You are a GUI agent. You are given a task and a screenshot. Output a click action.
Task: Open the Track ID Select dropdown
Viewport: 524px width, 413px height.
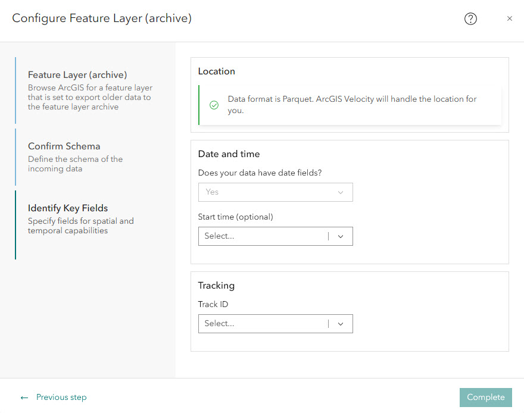coord(275,323)
